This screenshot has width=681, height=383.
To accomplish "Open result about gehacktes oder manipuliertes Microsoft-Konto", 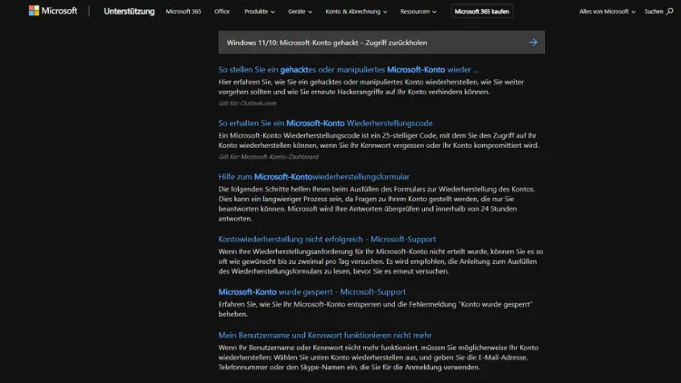I will tap(349, 70).
